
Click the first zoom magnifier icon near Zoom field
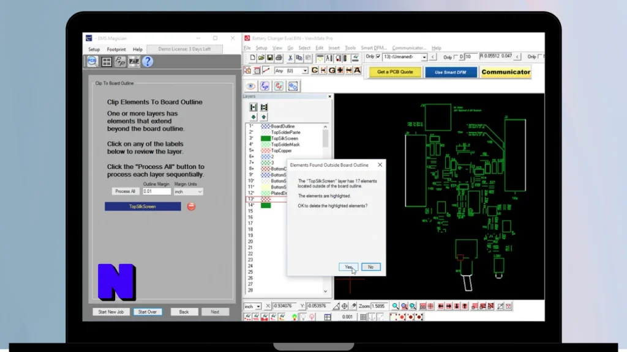point(395,306)
